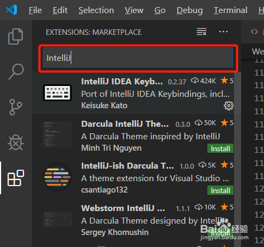Click star rating of IntelliJ IDEA Keybindings
The height and width of the screenshot is (247, 264).
pyautogui.click(x=227, y=81)
